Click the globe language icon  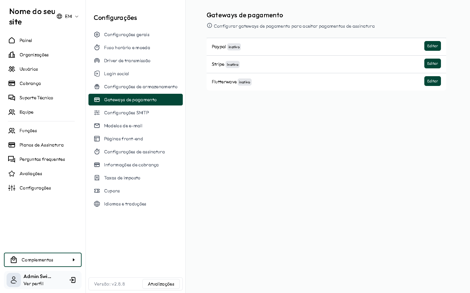59,16
